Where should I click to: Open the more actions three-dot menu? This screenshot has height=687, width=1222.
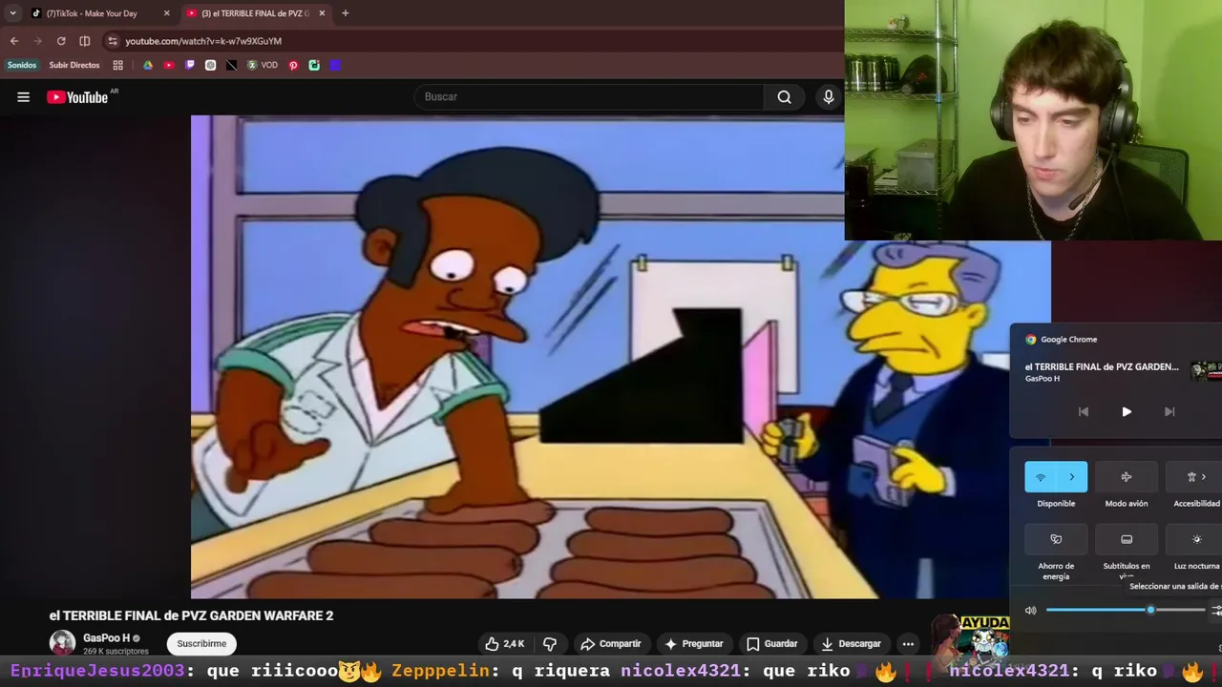tap(908, 644)
